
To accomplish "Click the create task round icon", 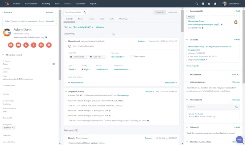I will pos(41,45).
